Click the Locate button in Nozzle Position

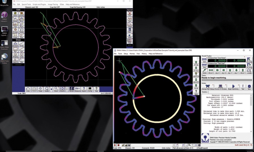[249, 71]
